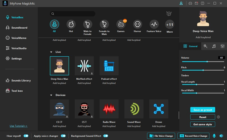Open the Tool box
The image size is (227, 140).
coord(14,91)
